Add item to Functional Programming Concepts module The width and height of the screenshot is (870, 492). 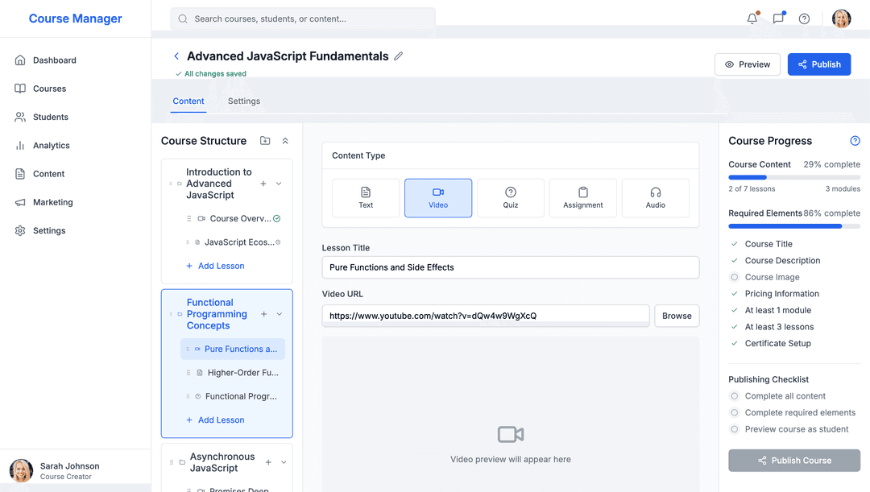264,314
